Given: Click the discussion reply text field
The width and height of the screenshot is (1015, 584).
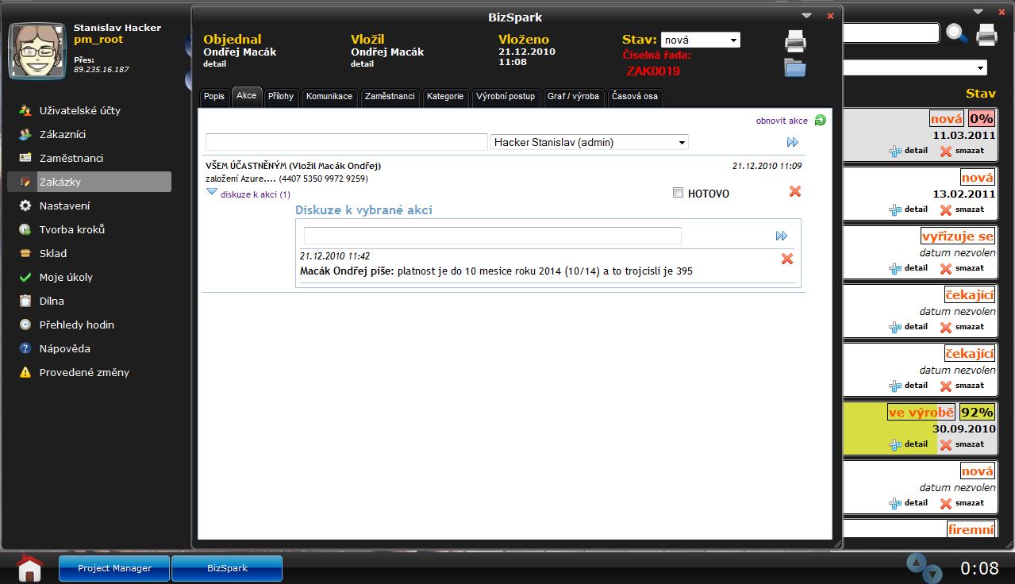Looking at the screenshot, I should point(492,236).
